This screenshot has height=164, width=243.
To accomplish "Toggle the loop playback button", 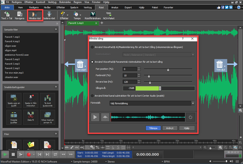I will (x=55, y=154).
